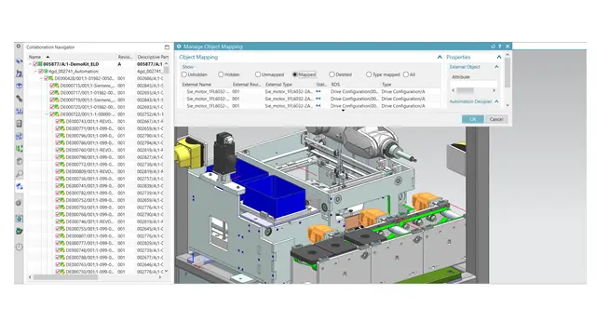Click the reset arrow icon in the dialog title bar
Viewport: 596px width, 335px height.
click(493, 47)
